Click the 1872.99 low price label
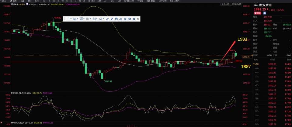The height and width of the screenshot is (127, 292). (108, 81)
